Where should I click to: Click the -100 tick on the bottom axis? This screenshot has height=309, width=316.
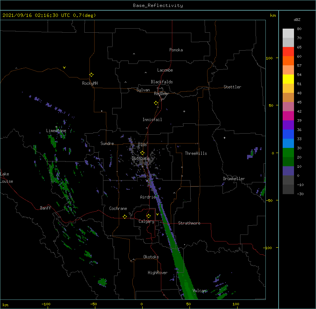coord(46,304)
